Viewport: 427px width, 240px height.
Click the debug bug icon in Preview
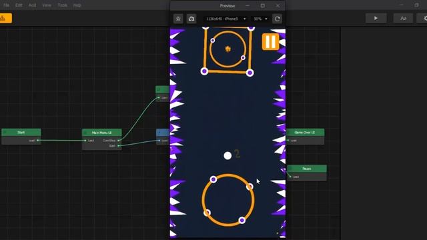click(178, 19)
